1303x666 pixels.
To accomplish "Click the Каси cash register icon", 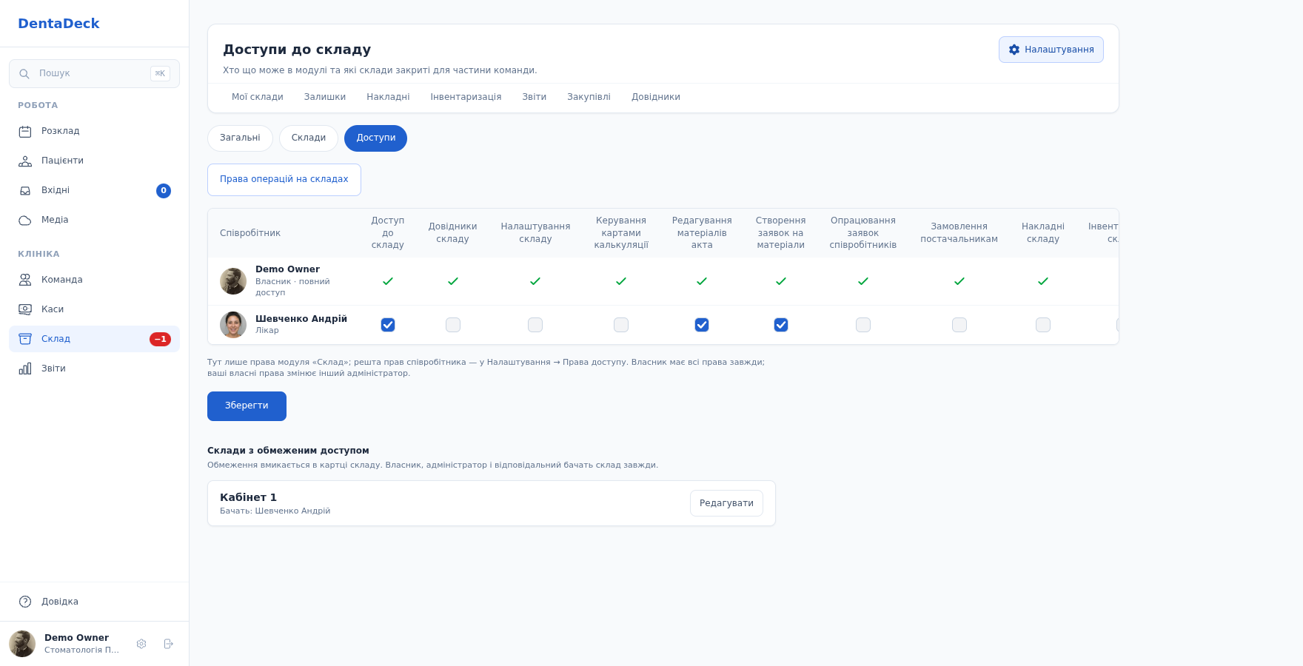I will 25,309.
